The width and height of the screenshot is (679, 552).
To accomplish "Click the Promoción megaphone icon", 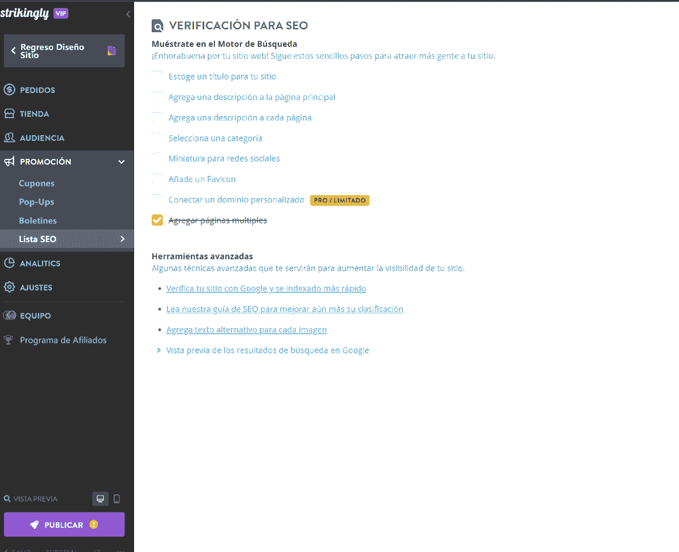I will click(x=9, y=162).
